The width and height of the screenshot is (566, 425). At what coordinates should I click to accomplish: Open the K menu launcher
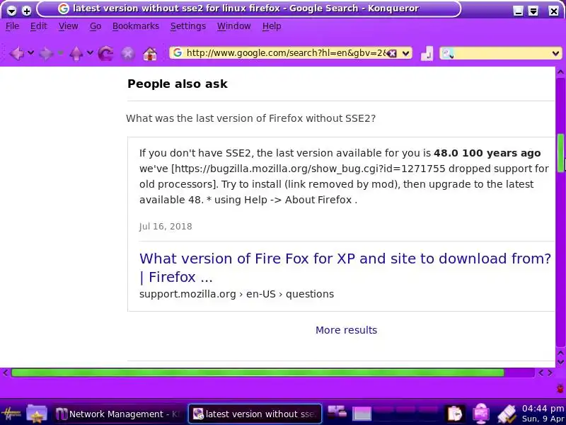11,413
